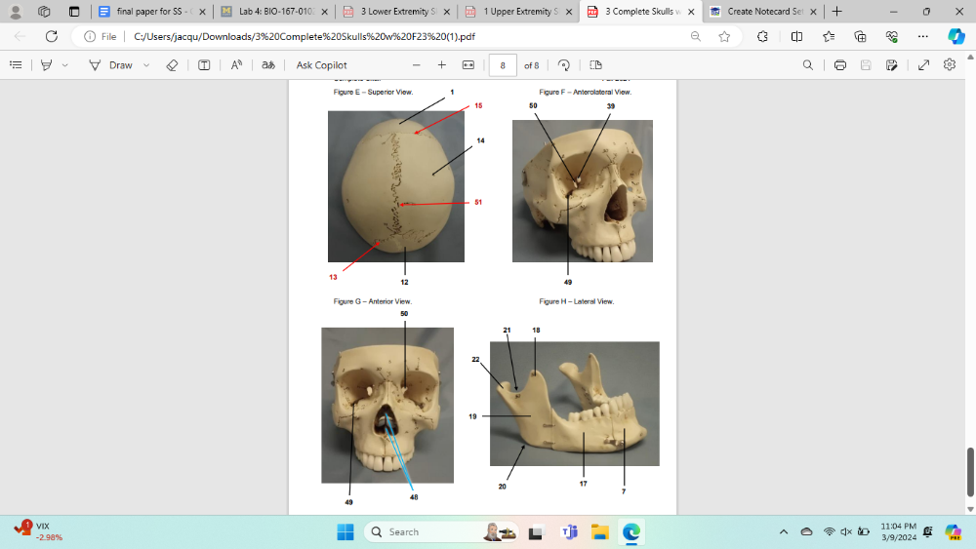Start Read aloud for the PDF
The image size is (976, 549).
(236, 65)
